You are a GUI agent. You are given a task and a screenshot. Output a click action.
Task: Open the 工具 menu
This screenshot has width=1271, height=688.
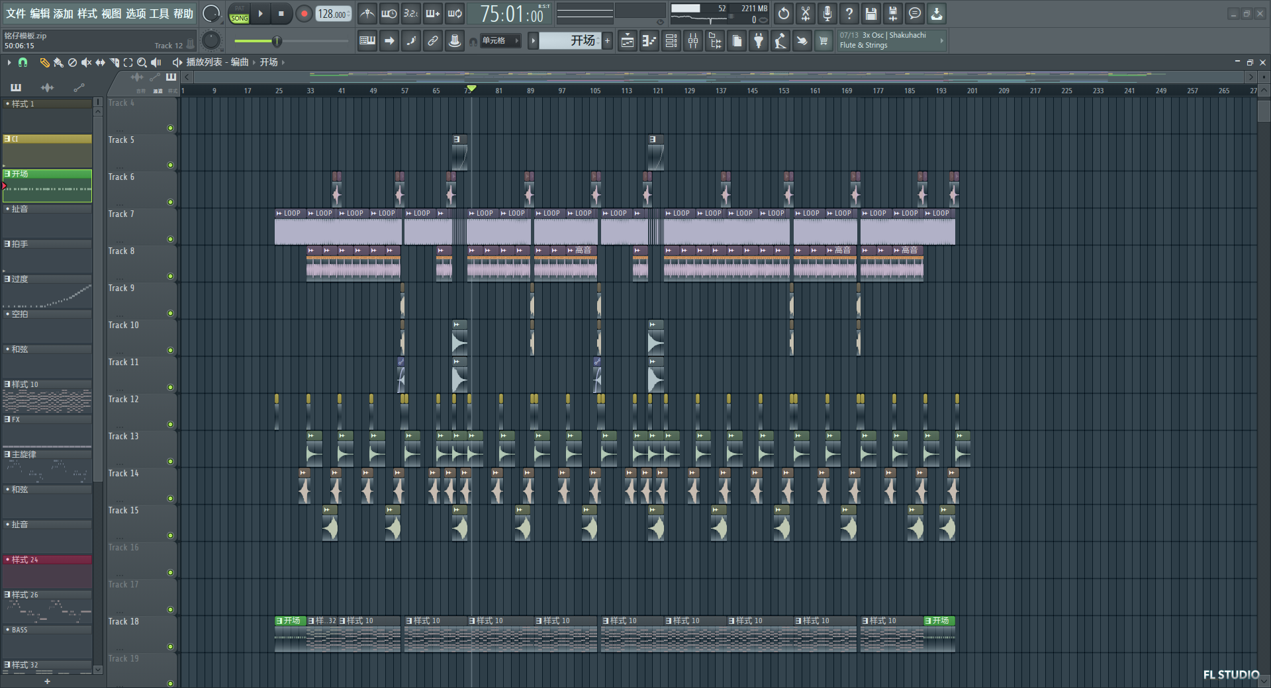(x=160, y=13)
